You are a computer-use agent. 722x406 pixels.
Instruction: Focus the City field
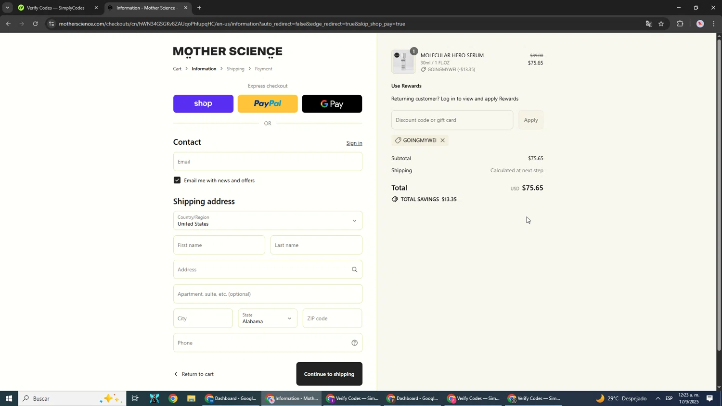[203, 318]
